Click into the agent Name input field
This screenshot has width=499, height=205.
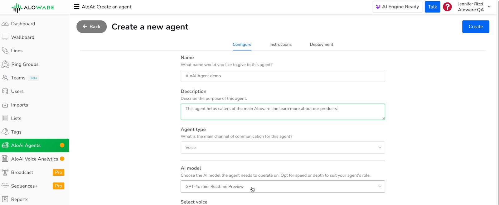coord(283,76)
